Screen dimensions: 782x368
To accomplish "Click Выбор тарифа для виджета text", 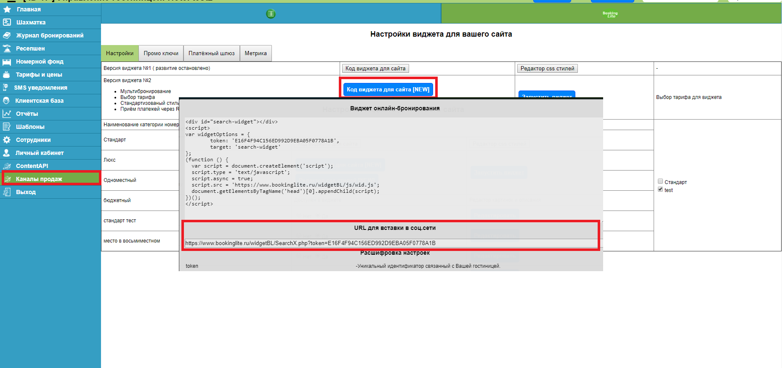I will pos(689,97).
